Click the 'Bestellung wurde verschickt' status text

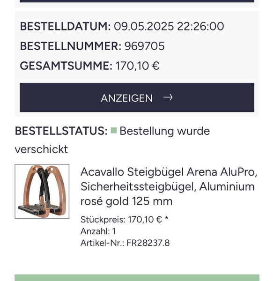coord(112,140)
